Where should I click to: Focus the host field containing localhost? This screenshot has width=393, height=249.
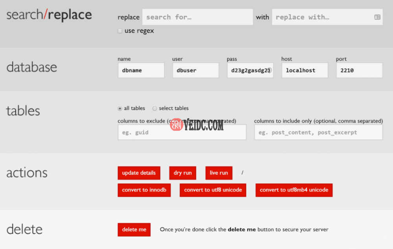pos(305,70)
